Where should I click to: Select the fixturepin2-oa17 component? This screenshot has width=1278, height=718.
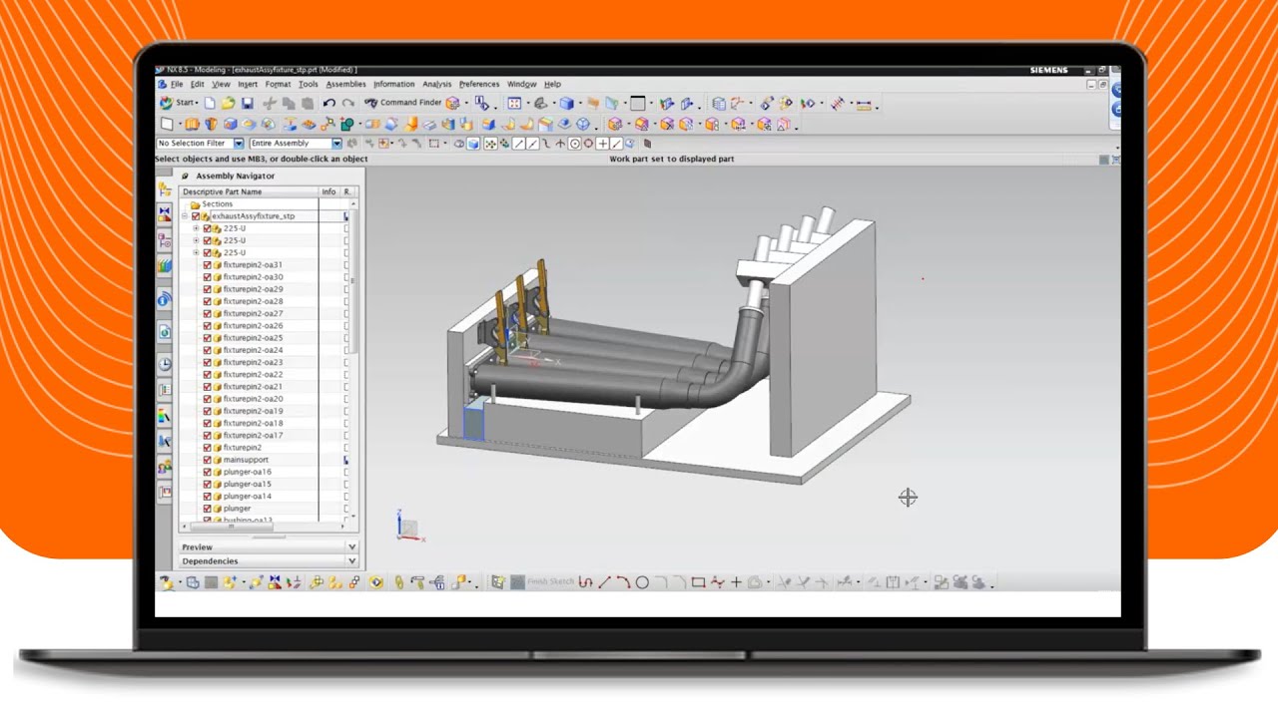[x=253, y=435]
